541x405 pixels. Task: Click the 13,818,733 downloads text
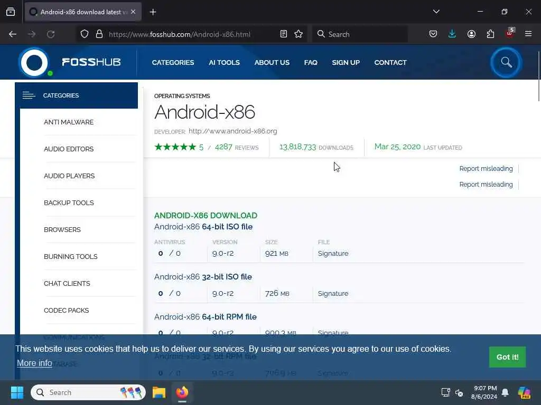(x=316, y=147)
